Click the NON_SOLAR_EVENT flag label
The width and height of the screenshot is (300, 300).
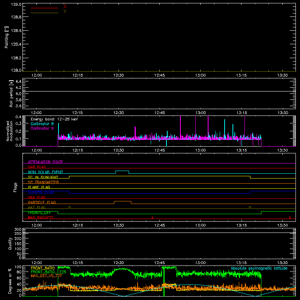click(x=45, y=172)
